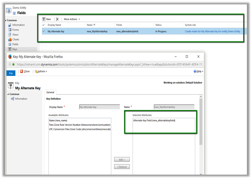The image size is (252, 179).
Task: Open the Fields sidebar item
Action: (15, 44)
